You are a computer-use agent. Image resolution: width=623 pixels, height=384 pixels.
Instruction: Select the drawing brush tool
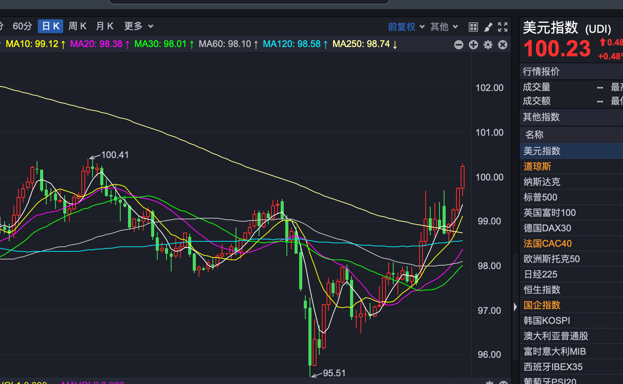pyautogui.click(x=488, y=27)
